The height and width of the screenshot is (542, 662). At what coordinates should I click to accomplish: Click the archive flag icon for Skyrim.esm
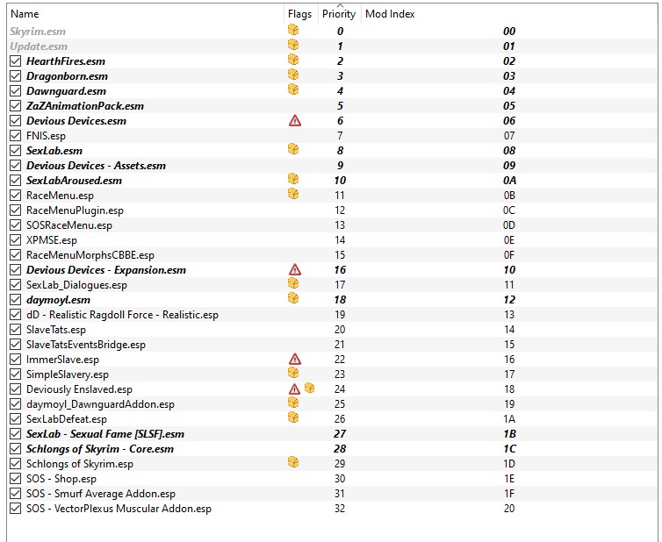click(293, 31)
